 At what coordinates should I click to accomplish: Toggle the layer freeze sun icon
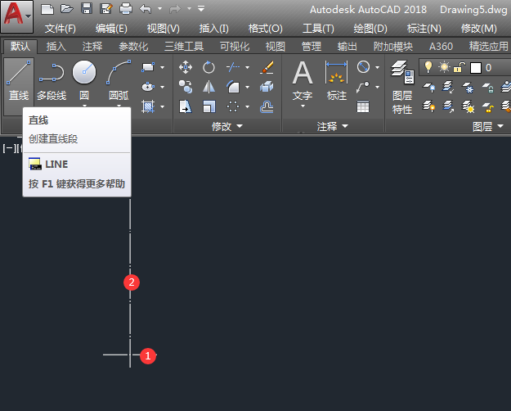point(444,67)
